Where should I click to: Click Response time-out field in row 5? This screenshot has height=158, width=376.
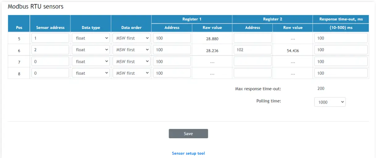[341, 38]
